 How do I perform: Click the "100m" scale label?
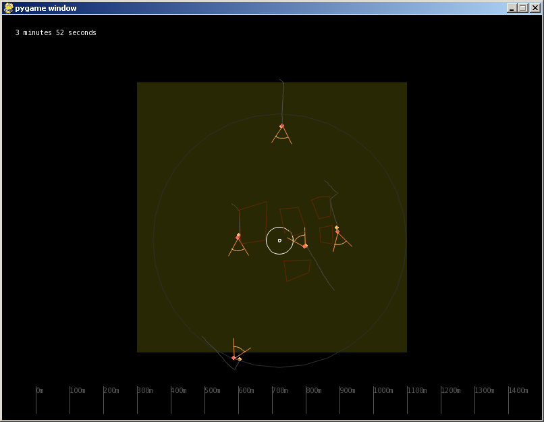(78, 390)
